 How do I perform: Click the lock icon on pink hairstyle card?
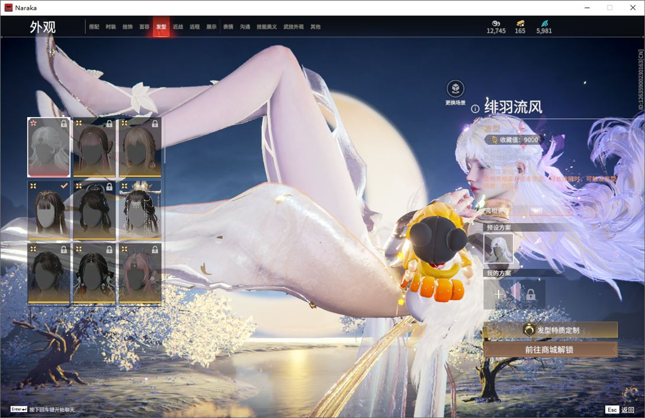[x=155, y=249]
